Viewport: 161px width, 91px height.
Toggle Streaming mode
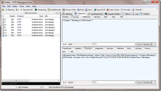point(40,10)
